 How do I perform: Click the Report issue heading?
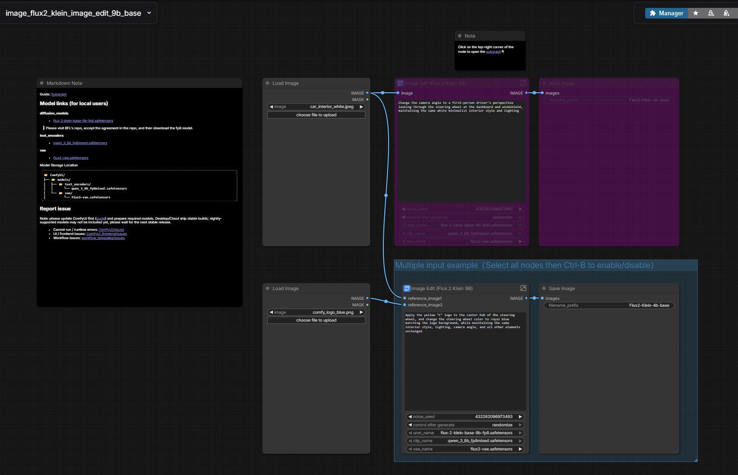coord(55,209)
